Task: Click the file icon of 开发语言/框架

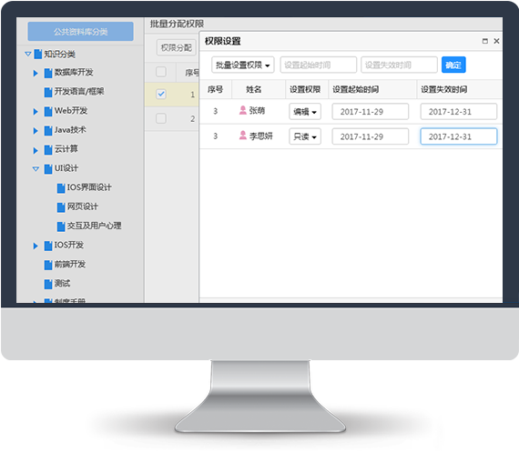Action: (48, 92)
